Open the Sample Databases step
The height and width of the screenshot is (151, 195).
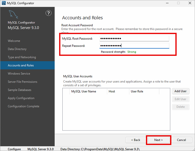[20, 90]
